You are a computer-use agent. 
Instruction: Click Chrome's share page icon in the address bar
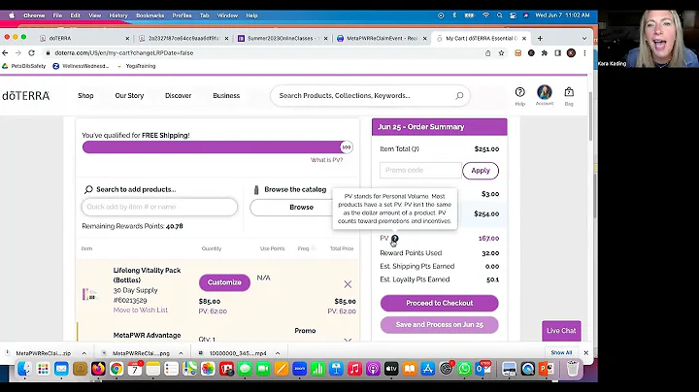click(488, 53)
